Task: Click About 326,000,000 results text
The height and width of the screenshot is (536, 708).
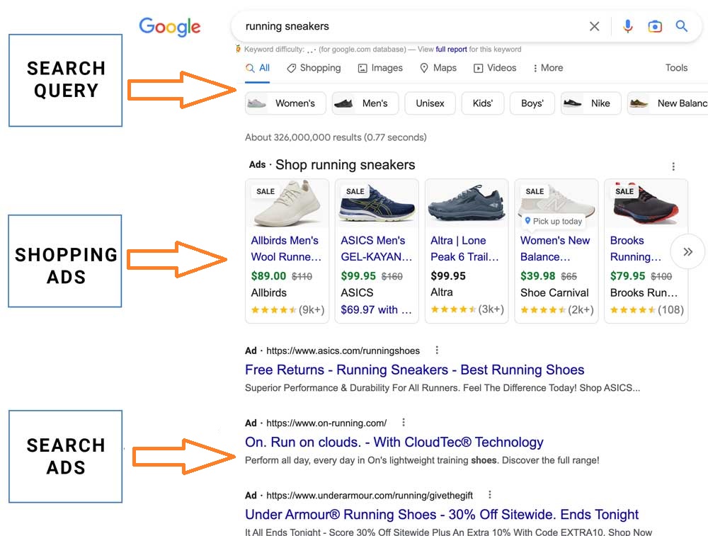Action: [336, 137]
